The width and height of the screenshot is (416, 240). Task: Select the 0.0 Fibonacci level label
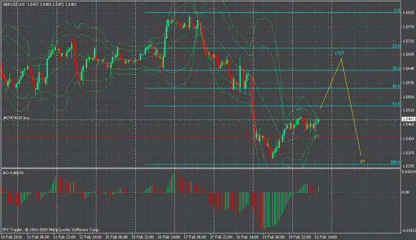point(397,11)
